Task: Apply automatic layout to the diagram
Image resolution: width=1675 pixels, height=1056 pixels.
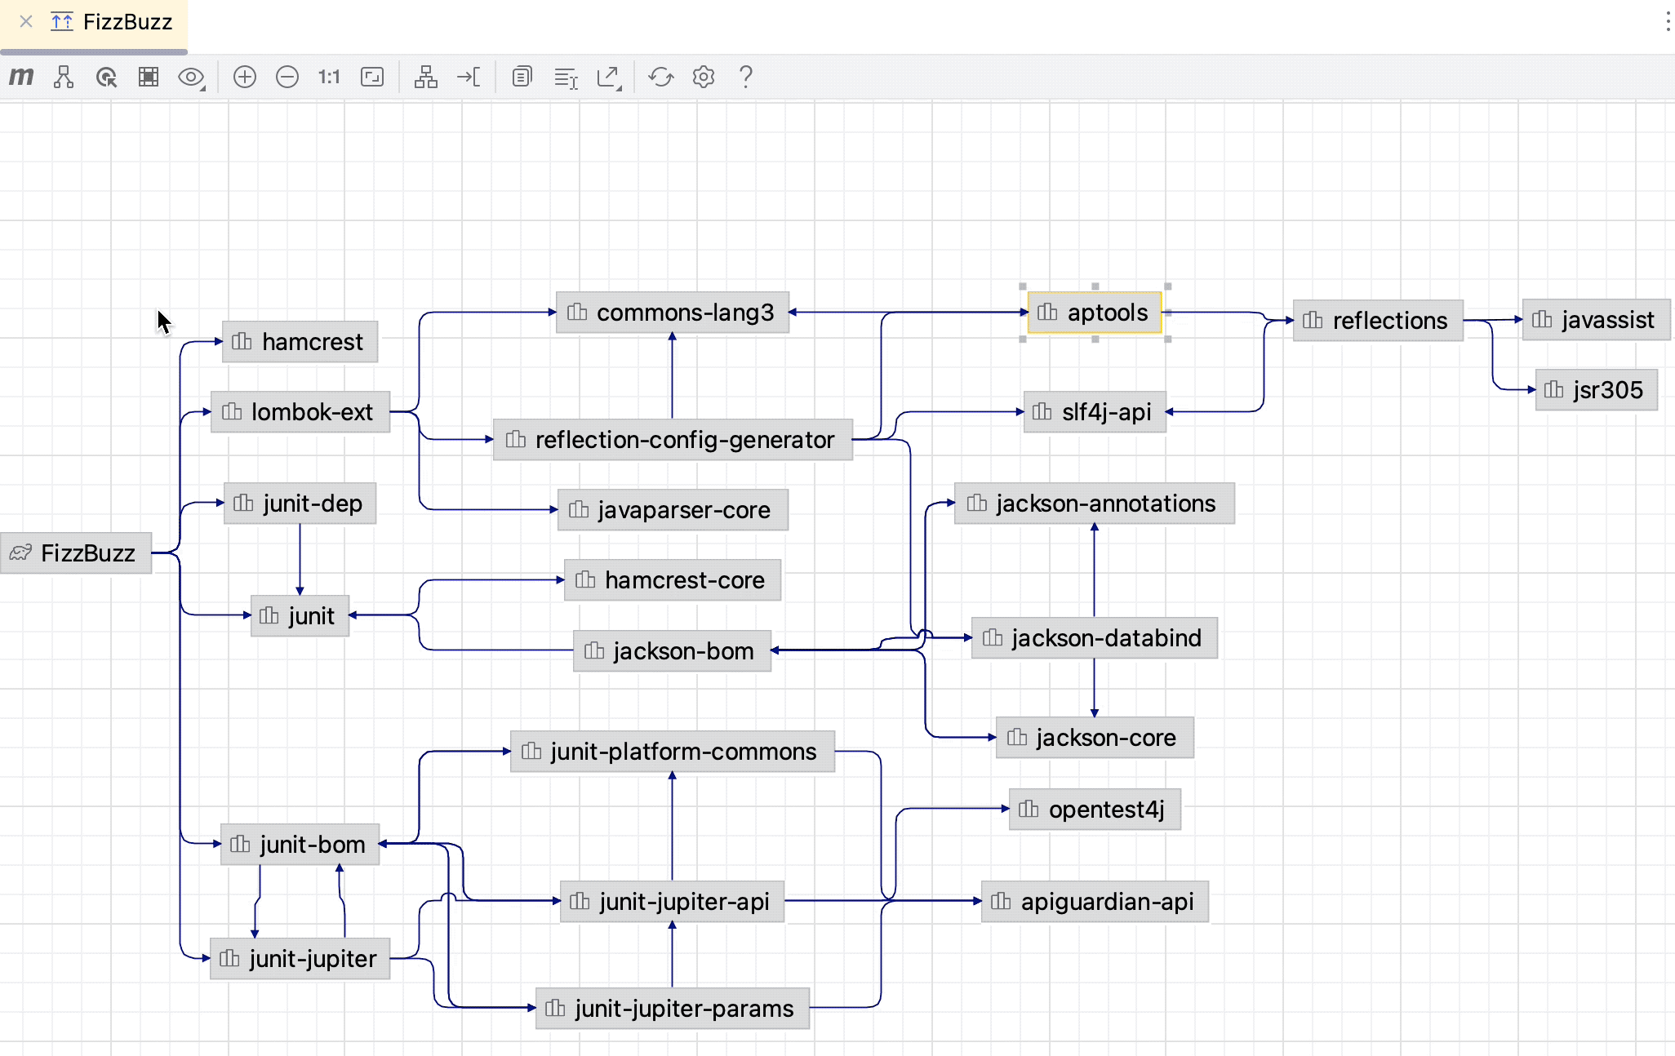Action: tap(425, 77)
